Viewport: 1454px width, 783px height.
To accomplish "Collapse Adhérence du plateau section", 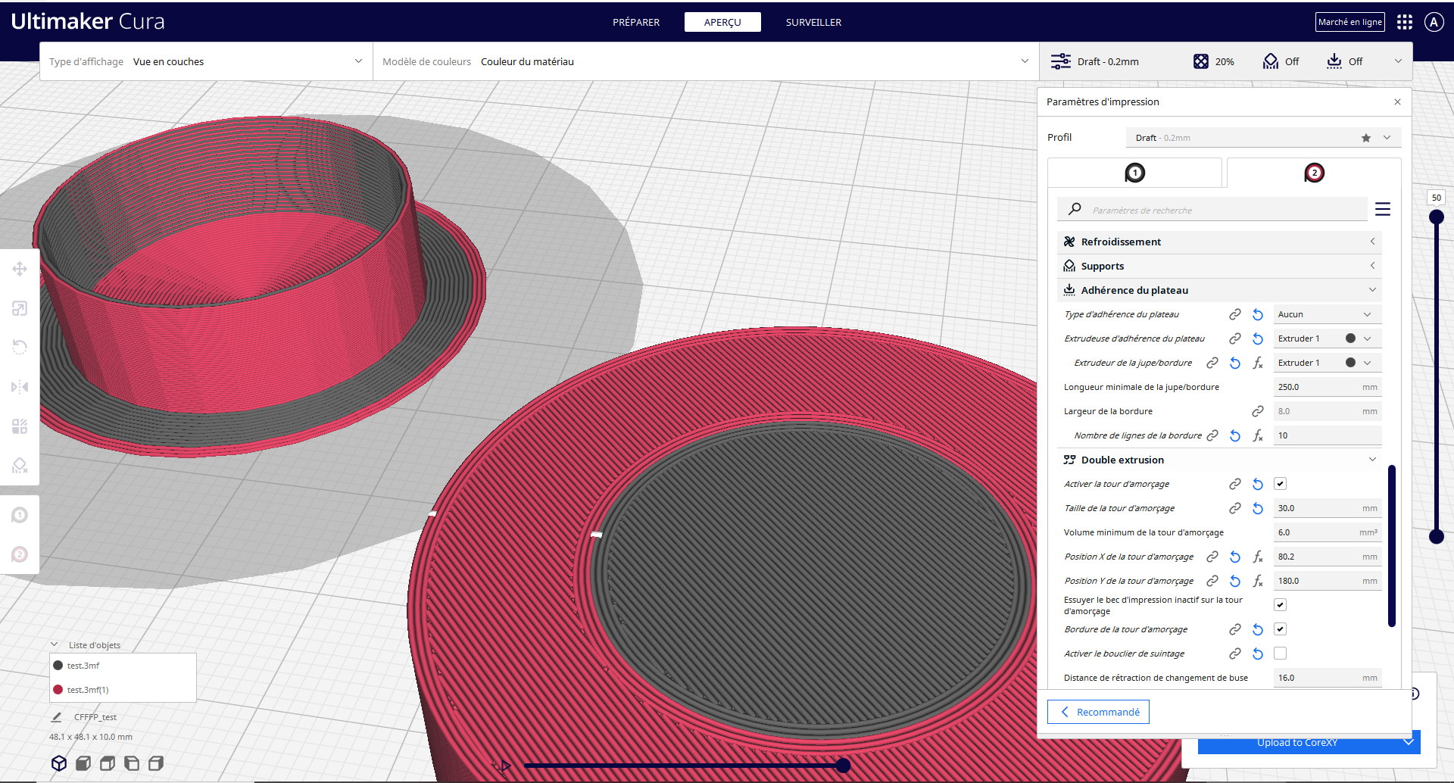I will pos(1219,290).
